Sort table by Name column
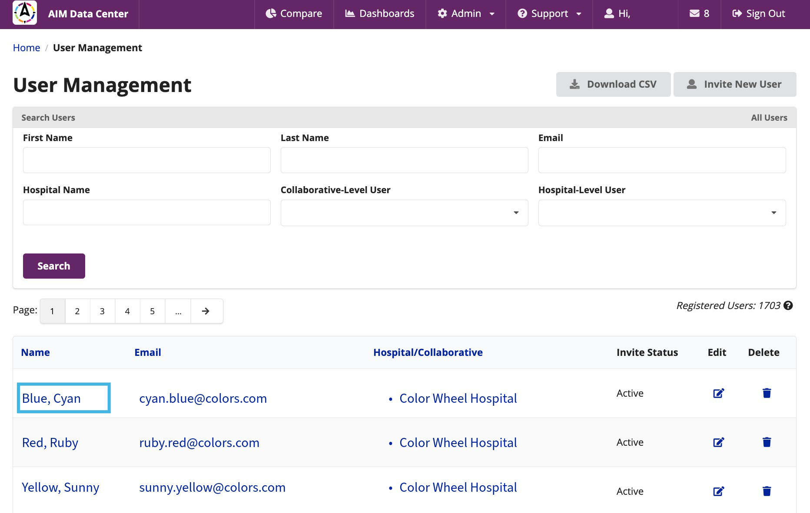The height and width of the screenshot is (513, 810). (35, 352)
